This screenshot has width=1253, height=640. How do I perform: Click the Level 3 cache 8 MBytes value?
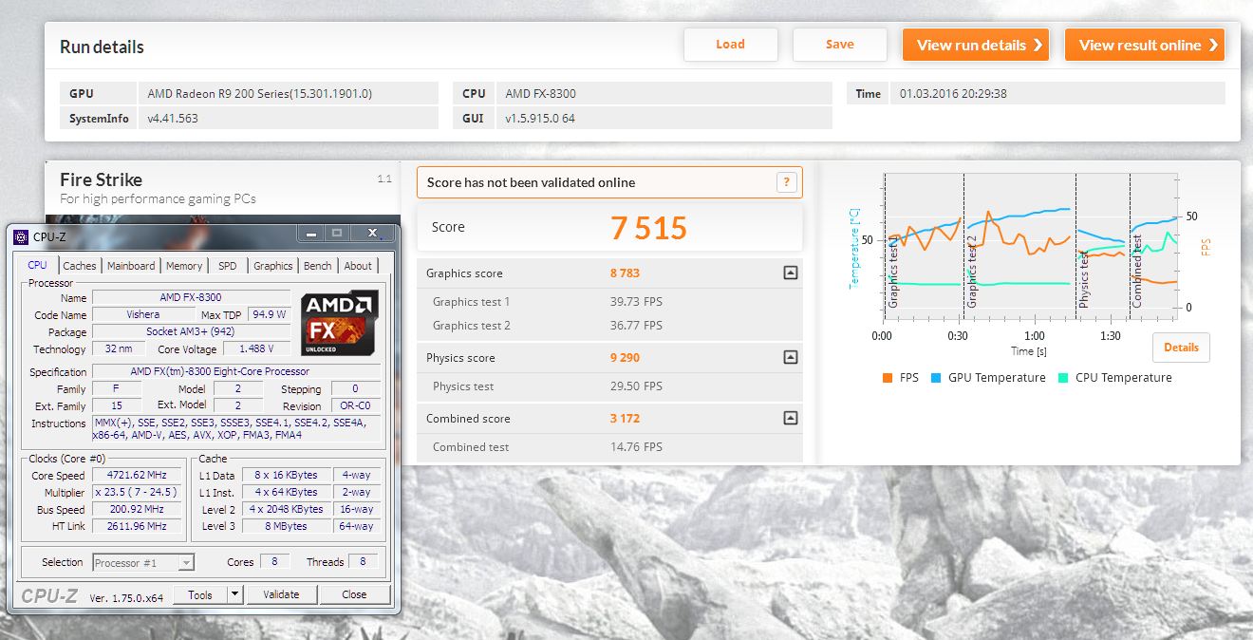tap(288, 527)
